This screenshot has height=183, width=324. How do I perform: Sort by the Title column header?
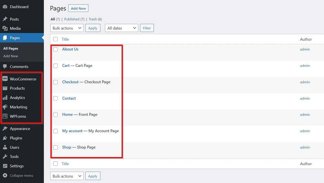[x=65, y=39]
